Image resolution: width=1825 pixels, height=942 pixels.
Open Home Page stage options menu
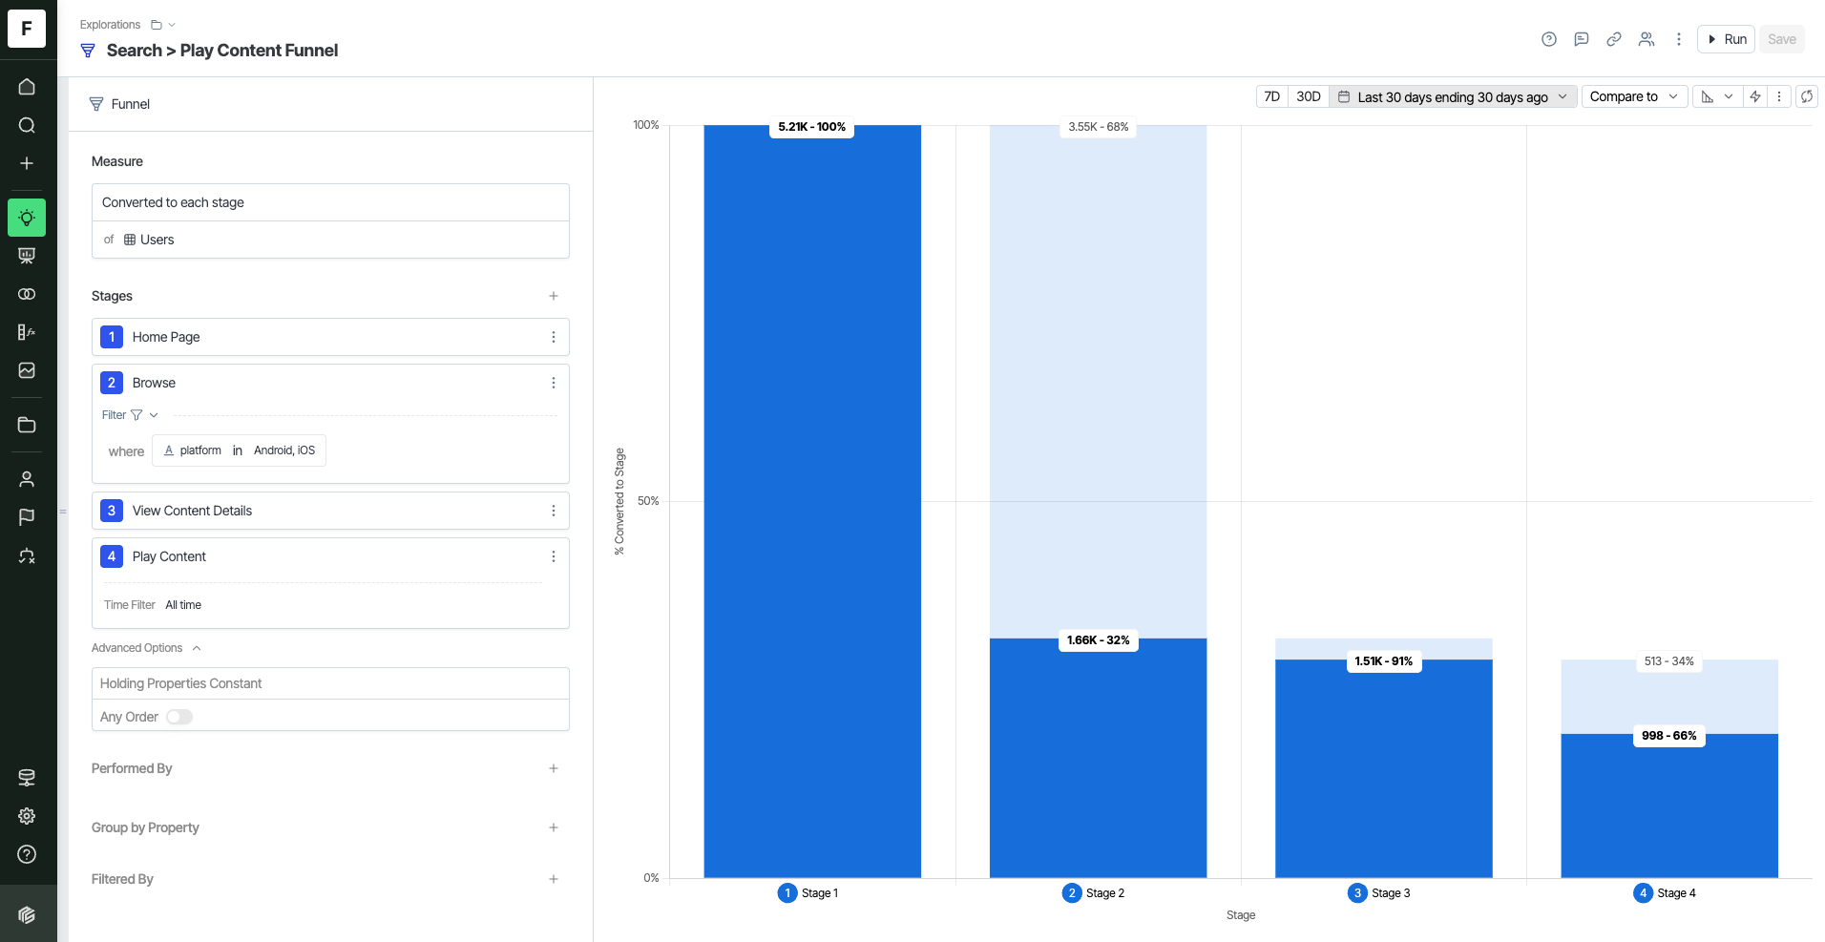[x=554, y=337]
